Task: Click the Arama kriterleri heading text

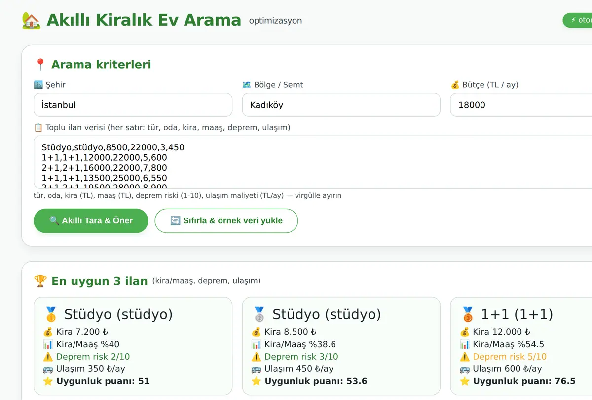Action: point(101,65)
